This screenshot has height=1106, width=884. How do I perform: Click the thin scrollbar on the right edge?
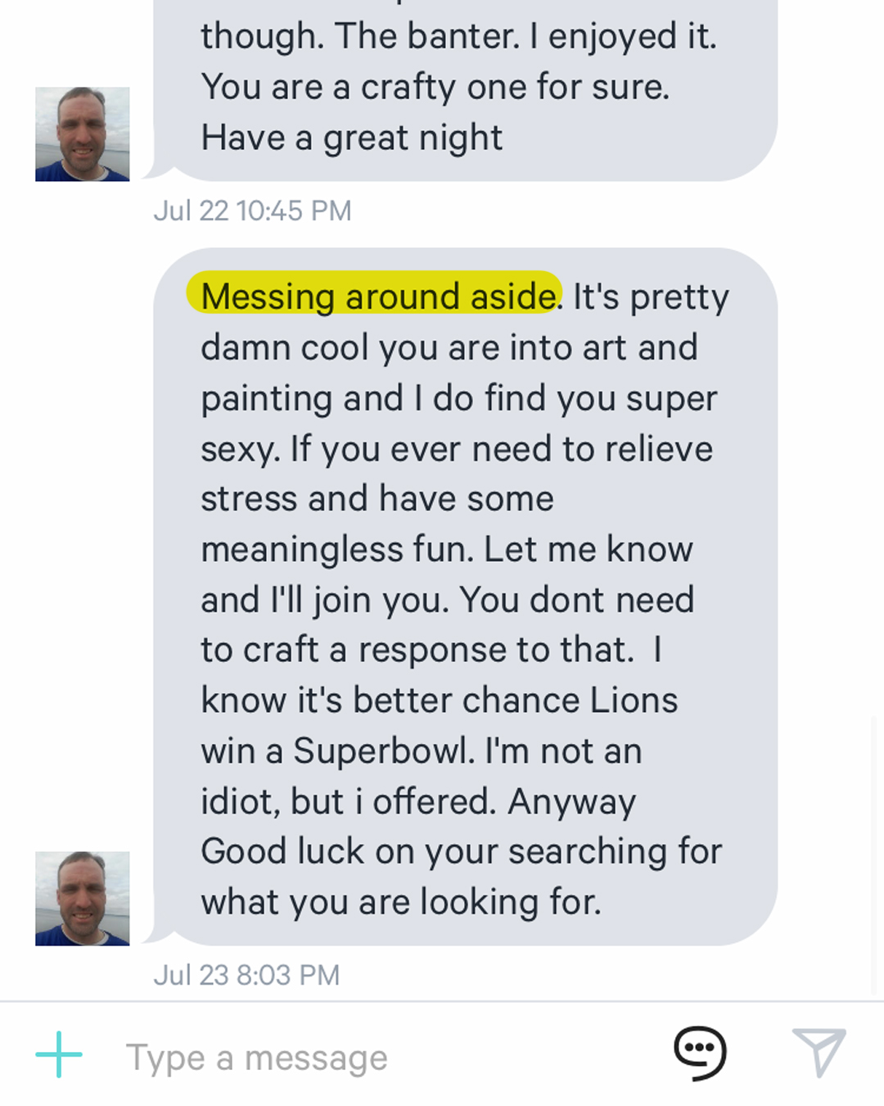tap(874, 852)
